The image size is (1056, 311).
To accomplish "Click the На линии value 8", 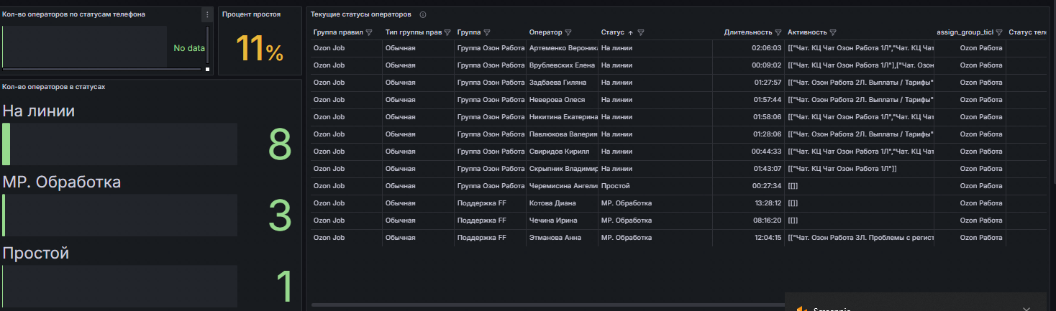I will pos(280,146).
